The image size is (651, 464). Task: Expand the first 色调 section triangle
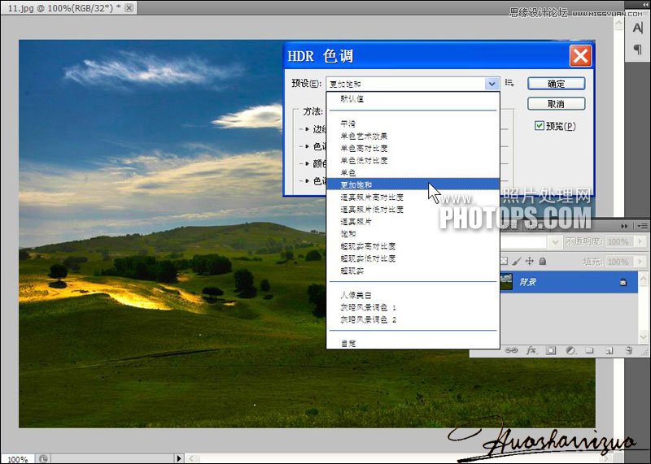point(307,146)
